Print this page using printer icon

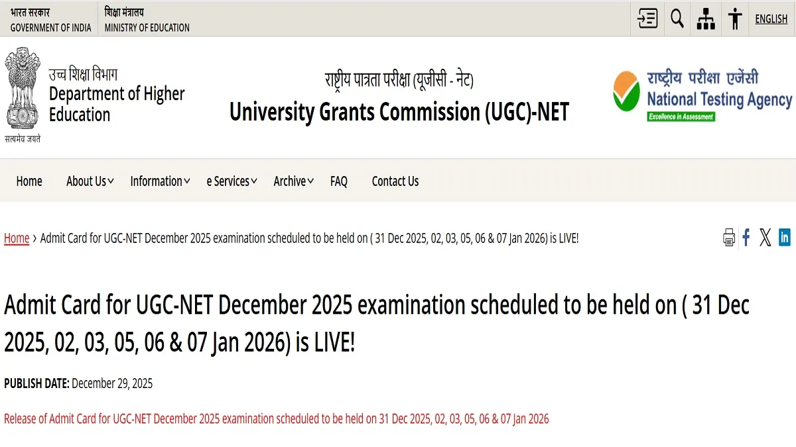pos(729,238)
